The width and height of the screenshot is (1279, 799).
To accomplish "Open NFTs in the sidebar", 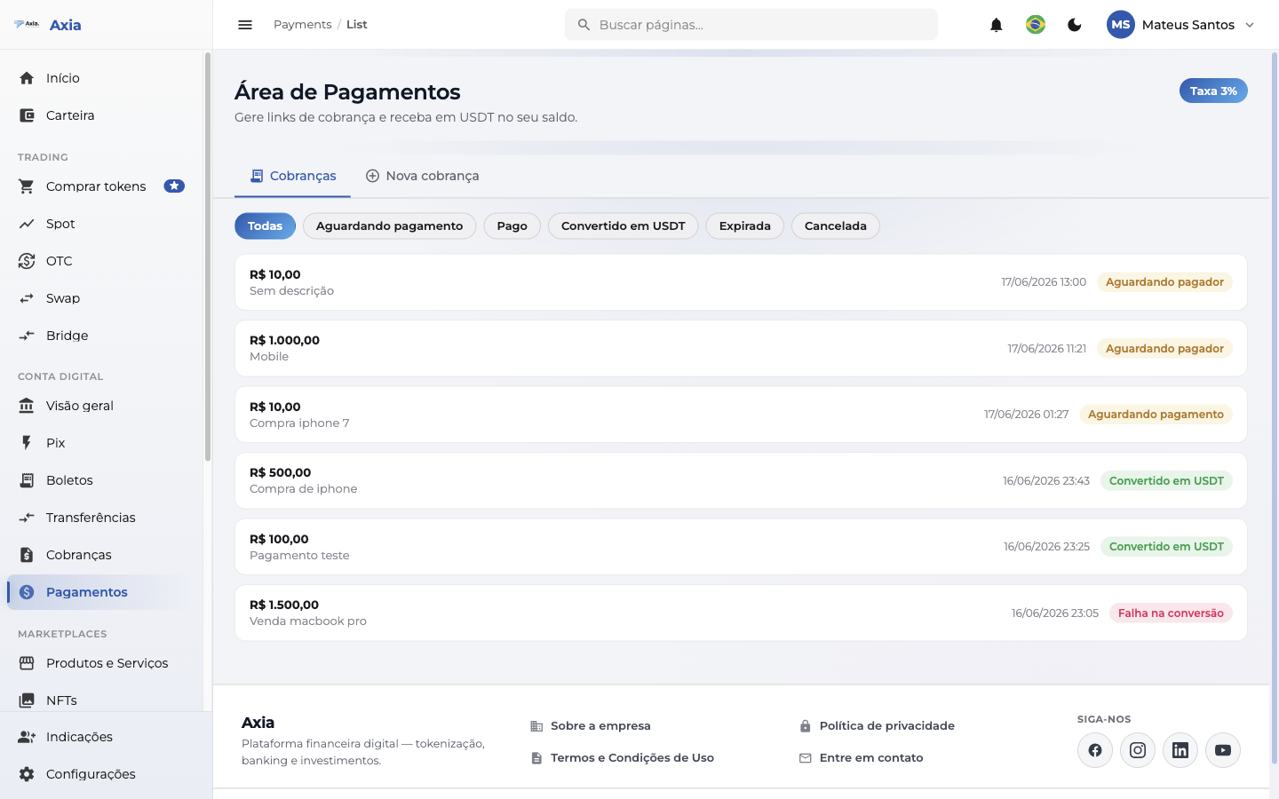I will [x=101, y=700].
